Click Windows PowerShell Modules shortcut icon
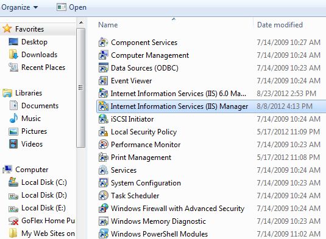This screenshot has height=239, width=326. point(104,234)
